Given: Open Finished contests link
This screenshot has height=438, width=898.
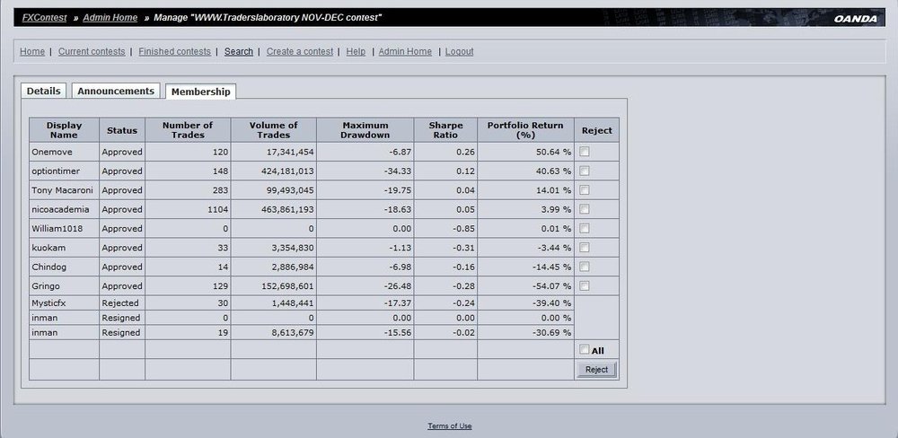Looking at the screenshot, I should (x=175, y=51).
